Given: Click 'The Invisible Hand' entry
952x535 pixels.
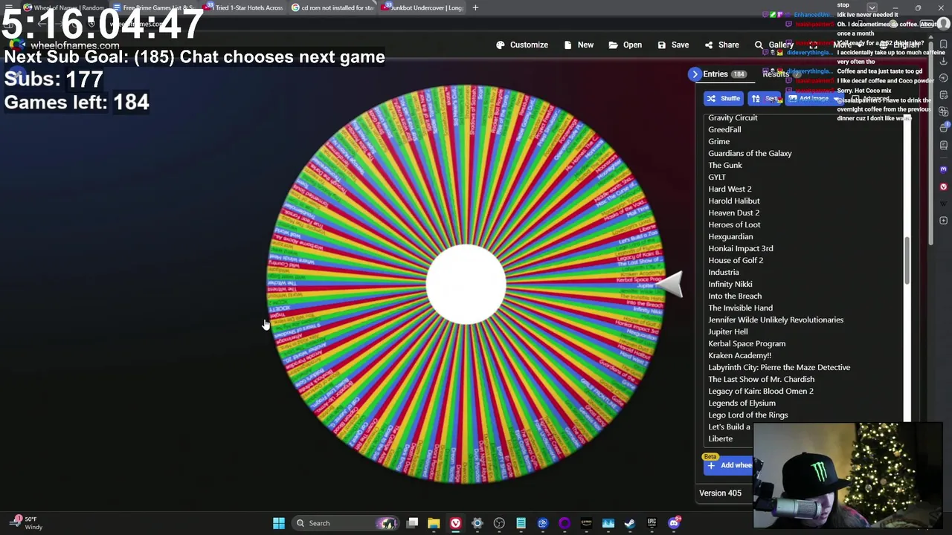Looking at the screenshot, I should [x=741, y=308].
